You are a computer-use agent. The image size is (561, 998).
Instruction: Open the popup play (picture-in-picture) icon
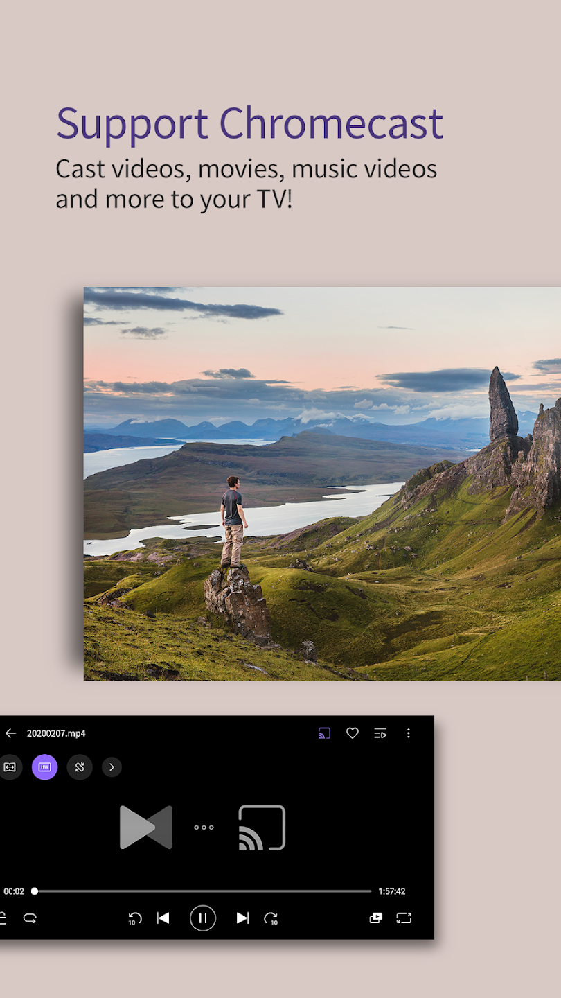tap(375, 918)
